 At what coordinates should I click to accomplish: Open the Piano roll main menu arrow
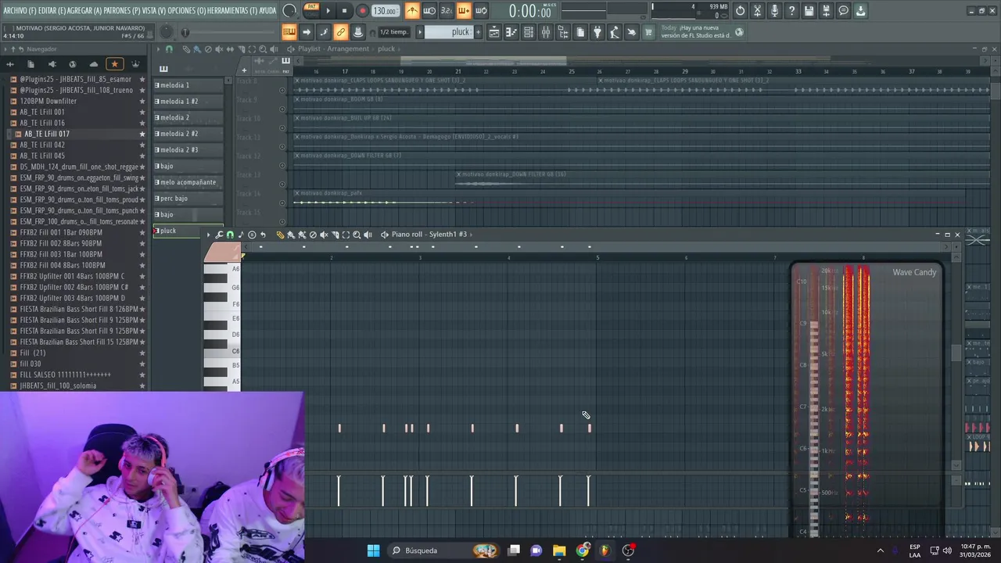pos(208,235)
